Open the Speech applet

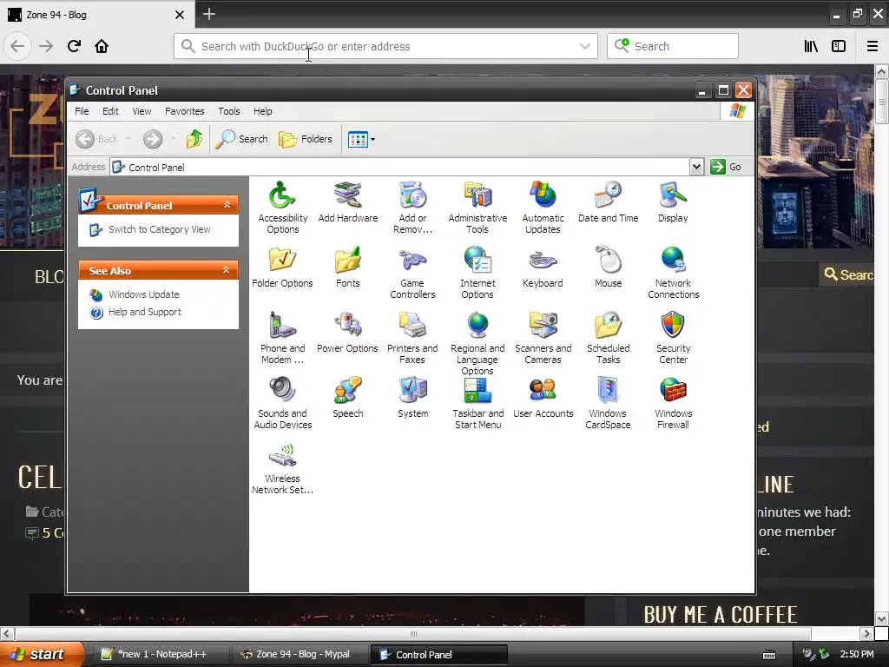(347, 398)
